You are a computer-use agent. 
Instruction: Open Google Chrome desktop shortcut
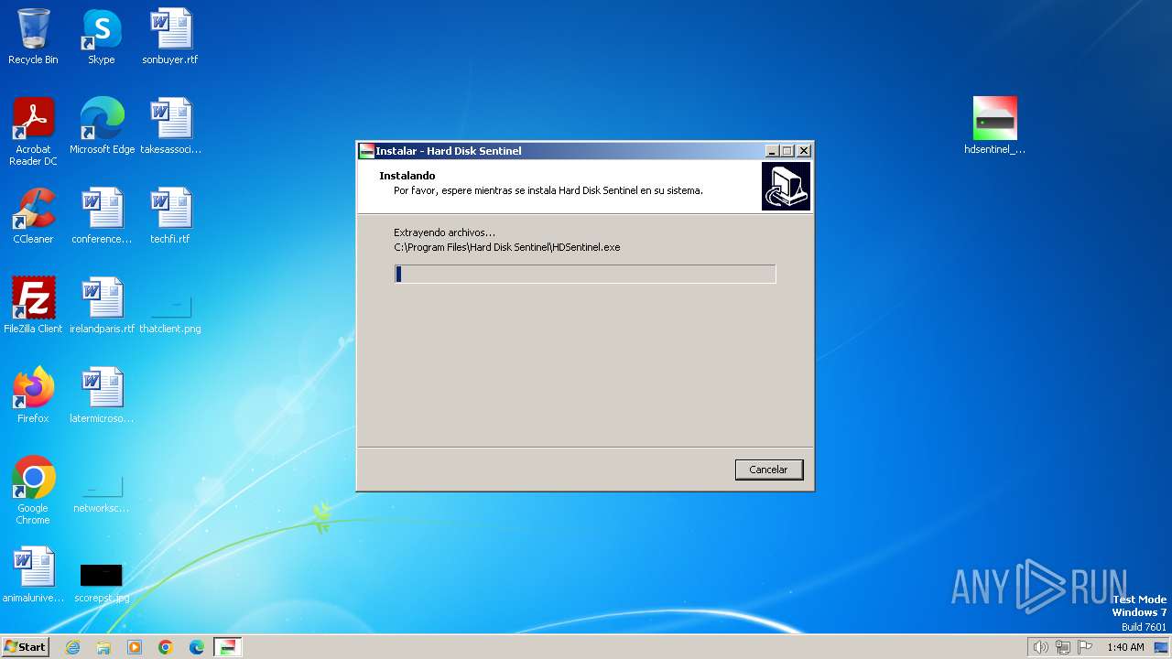pyautogui.click(x=33, y=491)
